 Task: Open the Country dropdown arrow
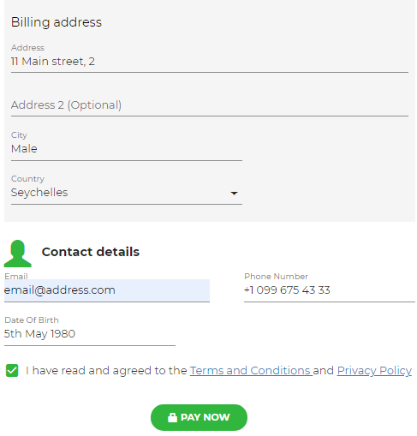(x=234, y=194)
